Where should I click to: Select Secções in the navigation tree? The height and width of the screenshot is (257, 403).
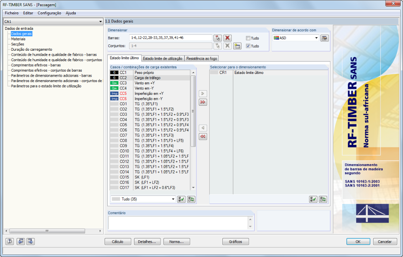17,44
